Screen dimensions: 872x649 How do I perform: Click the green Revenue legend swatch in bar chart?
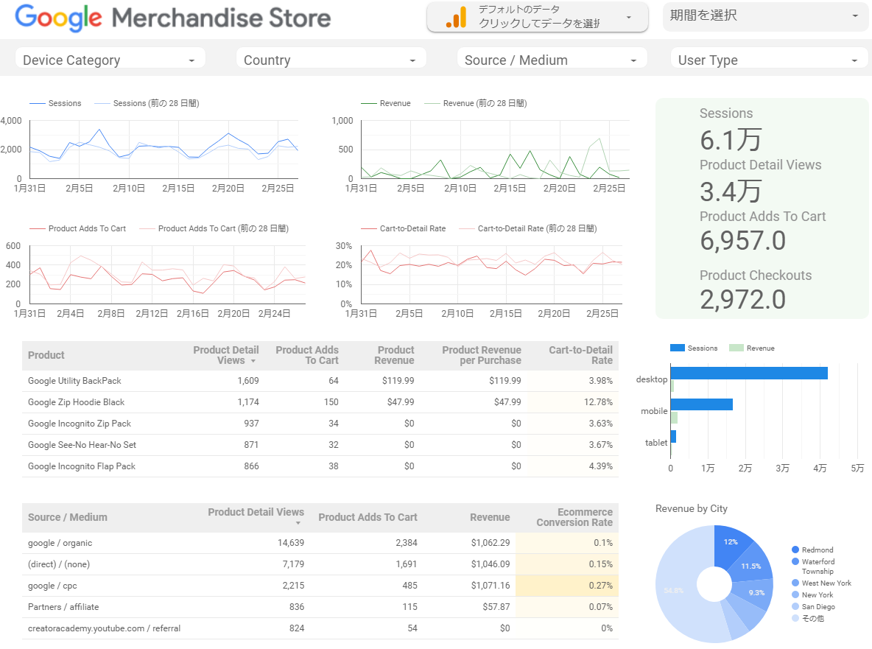pos(736,348)
